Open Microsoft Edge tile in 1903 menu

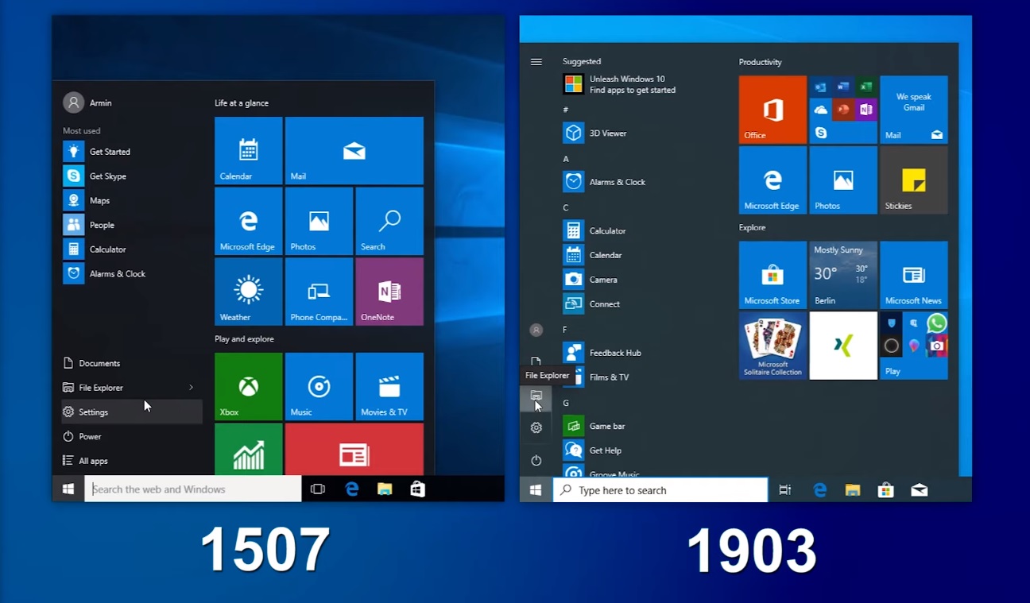[772, 180]
